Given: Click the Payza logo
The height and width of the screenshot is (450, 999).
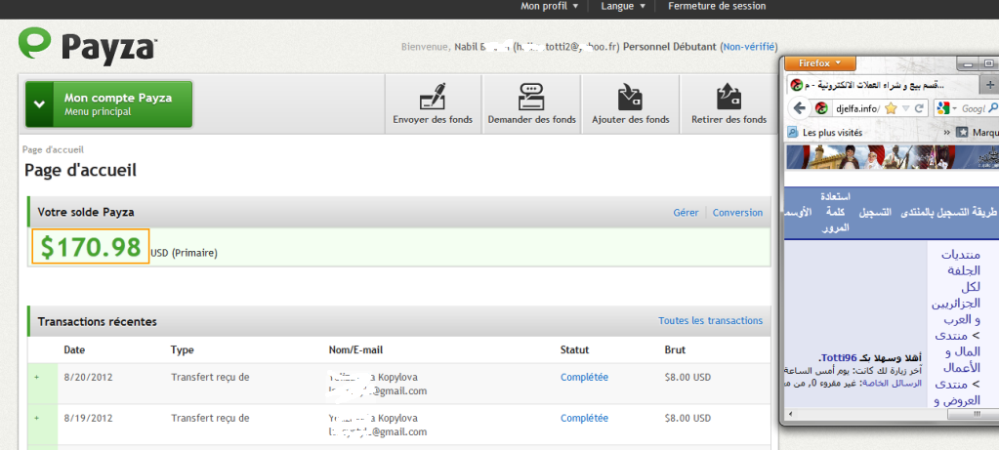Looking at the screenshot, I should 87,45.
